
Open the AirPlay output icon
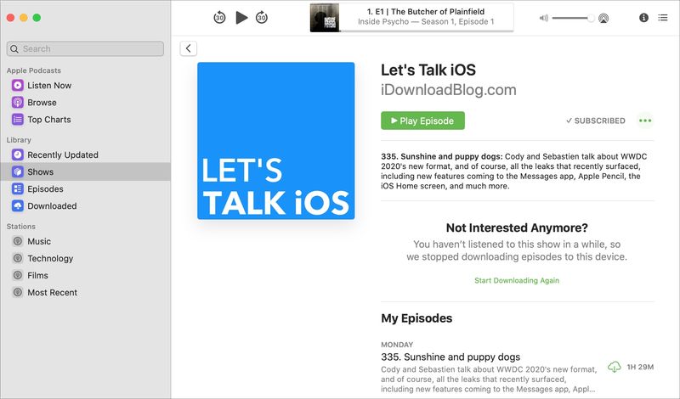coord(603,18)
